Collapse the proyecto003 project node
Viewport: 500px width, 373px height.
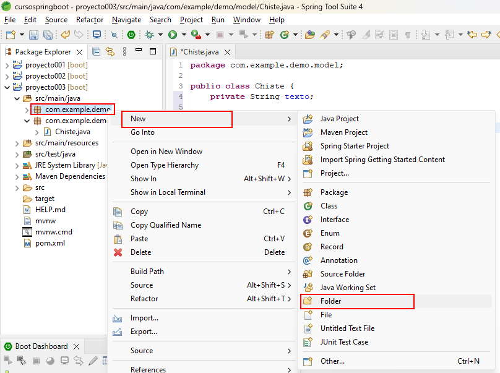7,87
